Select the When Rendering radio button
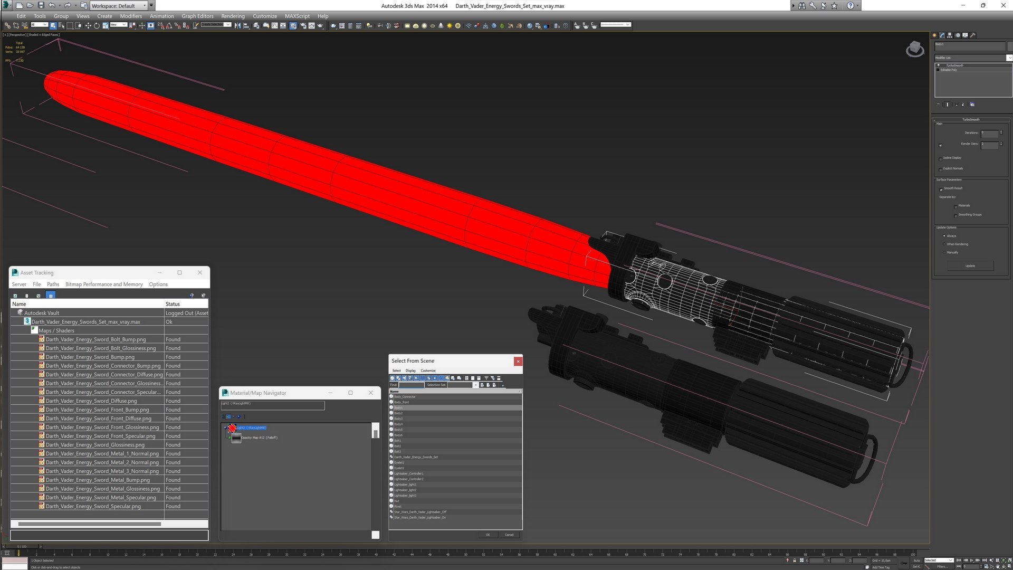The height and width of the screenshot is (570, 1013). [944, 244]
